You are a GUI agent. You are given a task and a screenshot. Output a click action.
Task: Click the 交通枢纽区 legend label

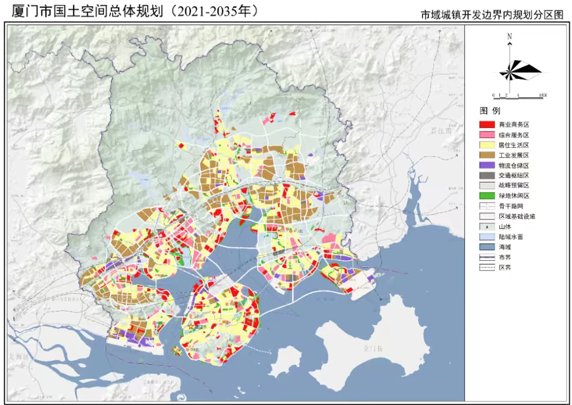tap(514, 175)
